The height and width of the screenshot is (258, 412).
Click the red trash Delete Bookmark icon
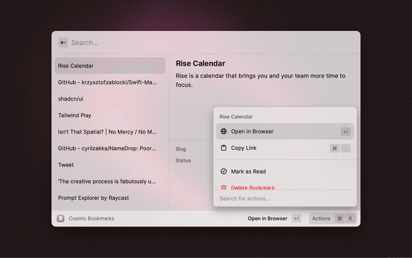tap(223, 187)
